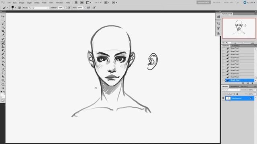Switch to the Channels tab
The width and height of the screenshot is (257, 144).
tap(235, 86)
